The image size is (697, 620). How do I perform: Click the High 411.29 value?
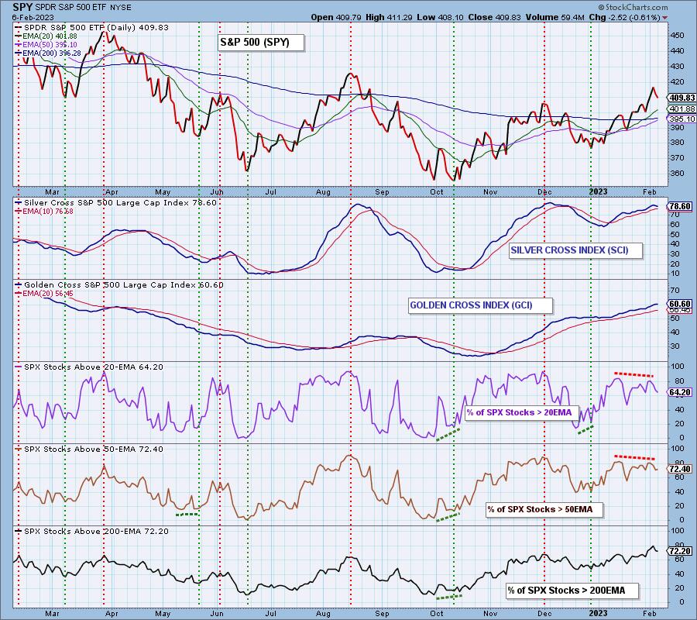(x=389, y=17)
